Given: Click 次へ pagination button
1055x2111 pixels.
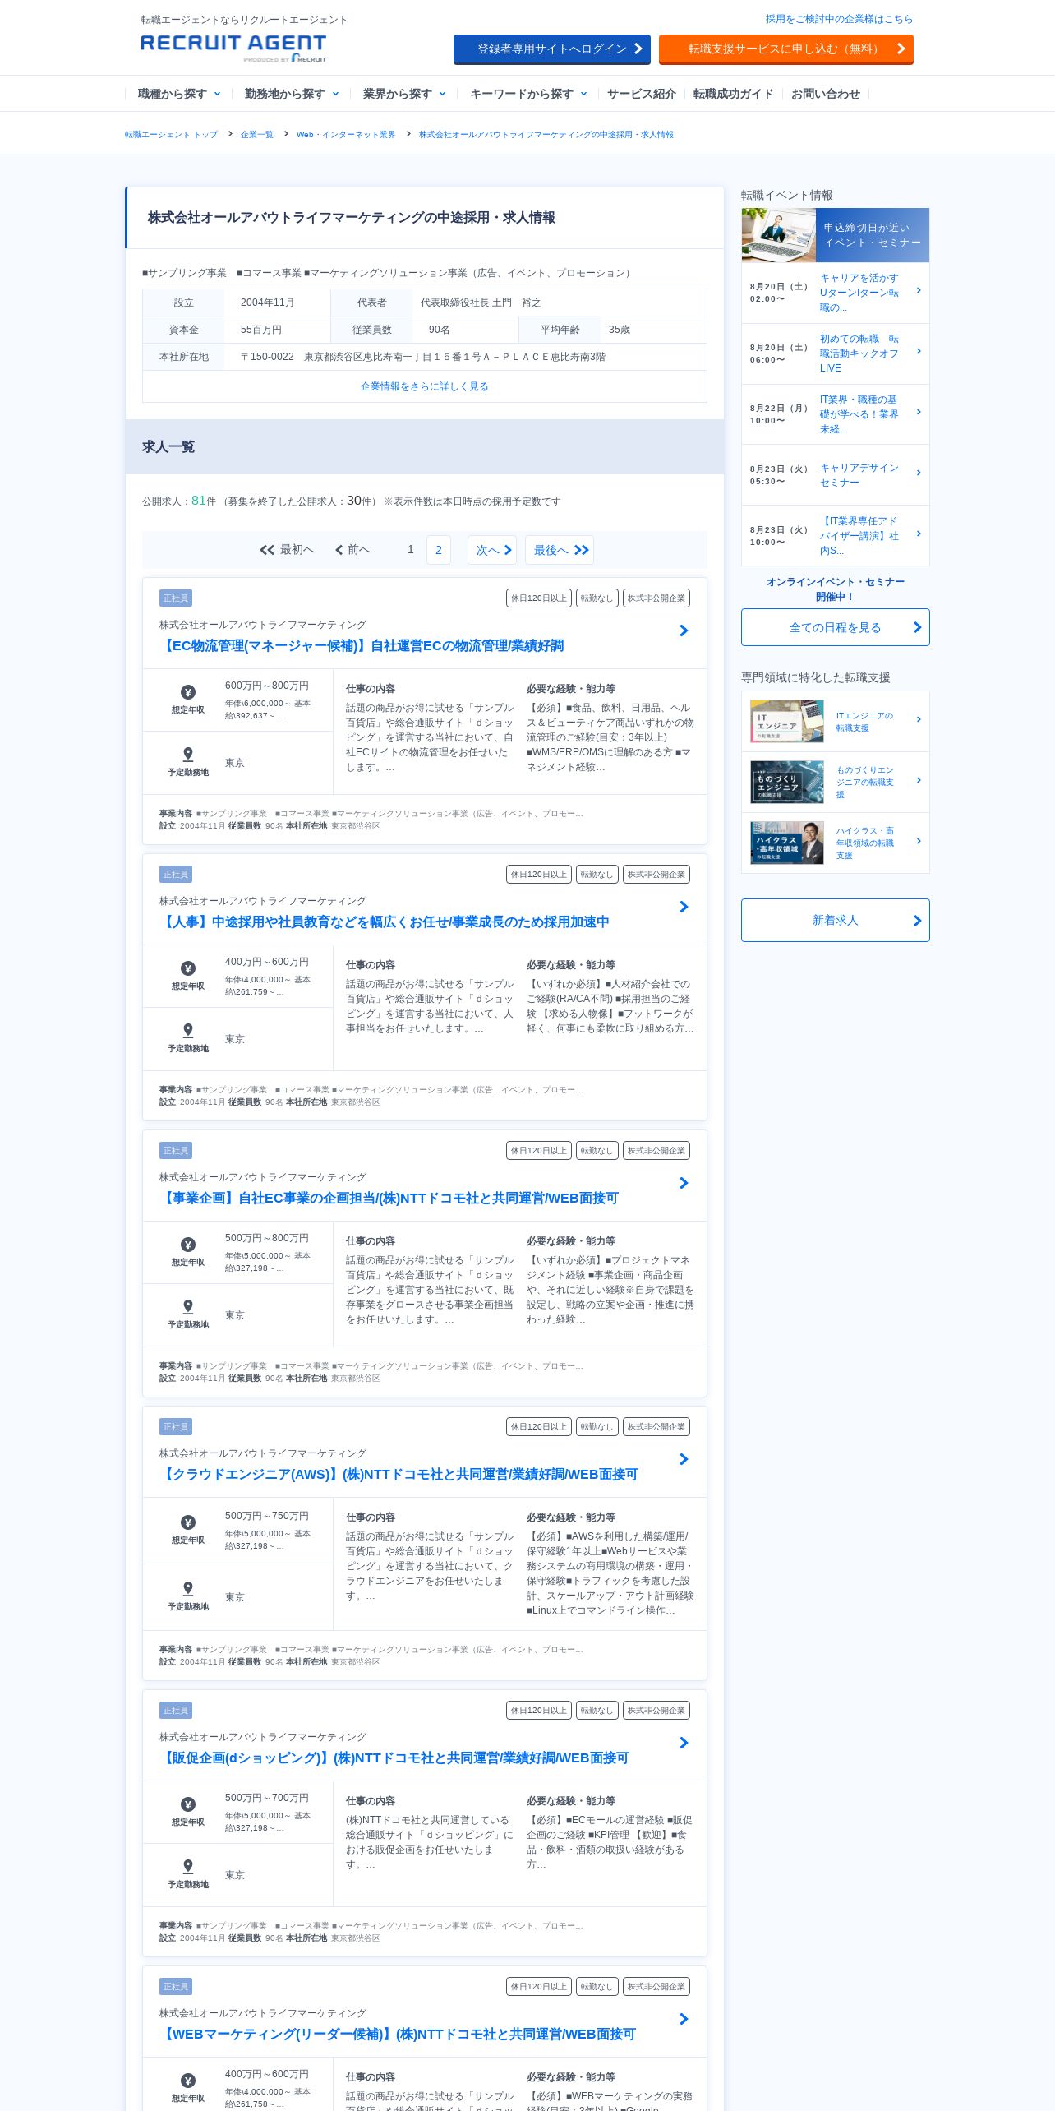Looking at the screenshot, I should pos(494,550).
